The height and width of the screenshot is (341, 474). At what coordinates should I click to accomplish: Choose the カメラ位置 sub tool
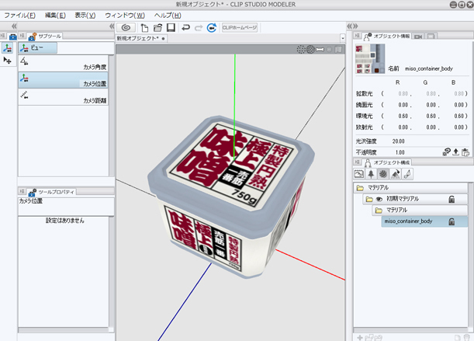click(x=63, y=80)
